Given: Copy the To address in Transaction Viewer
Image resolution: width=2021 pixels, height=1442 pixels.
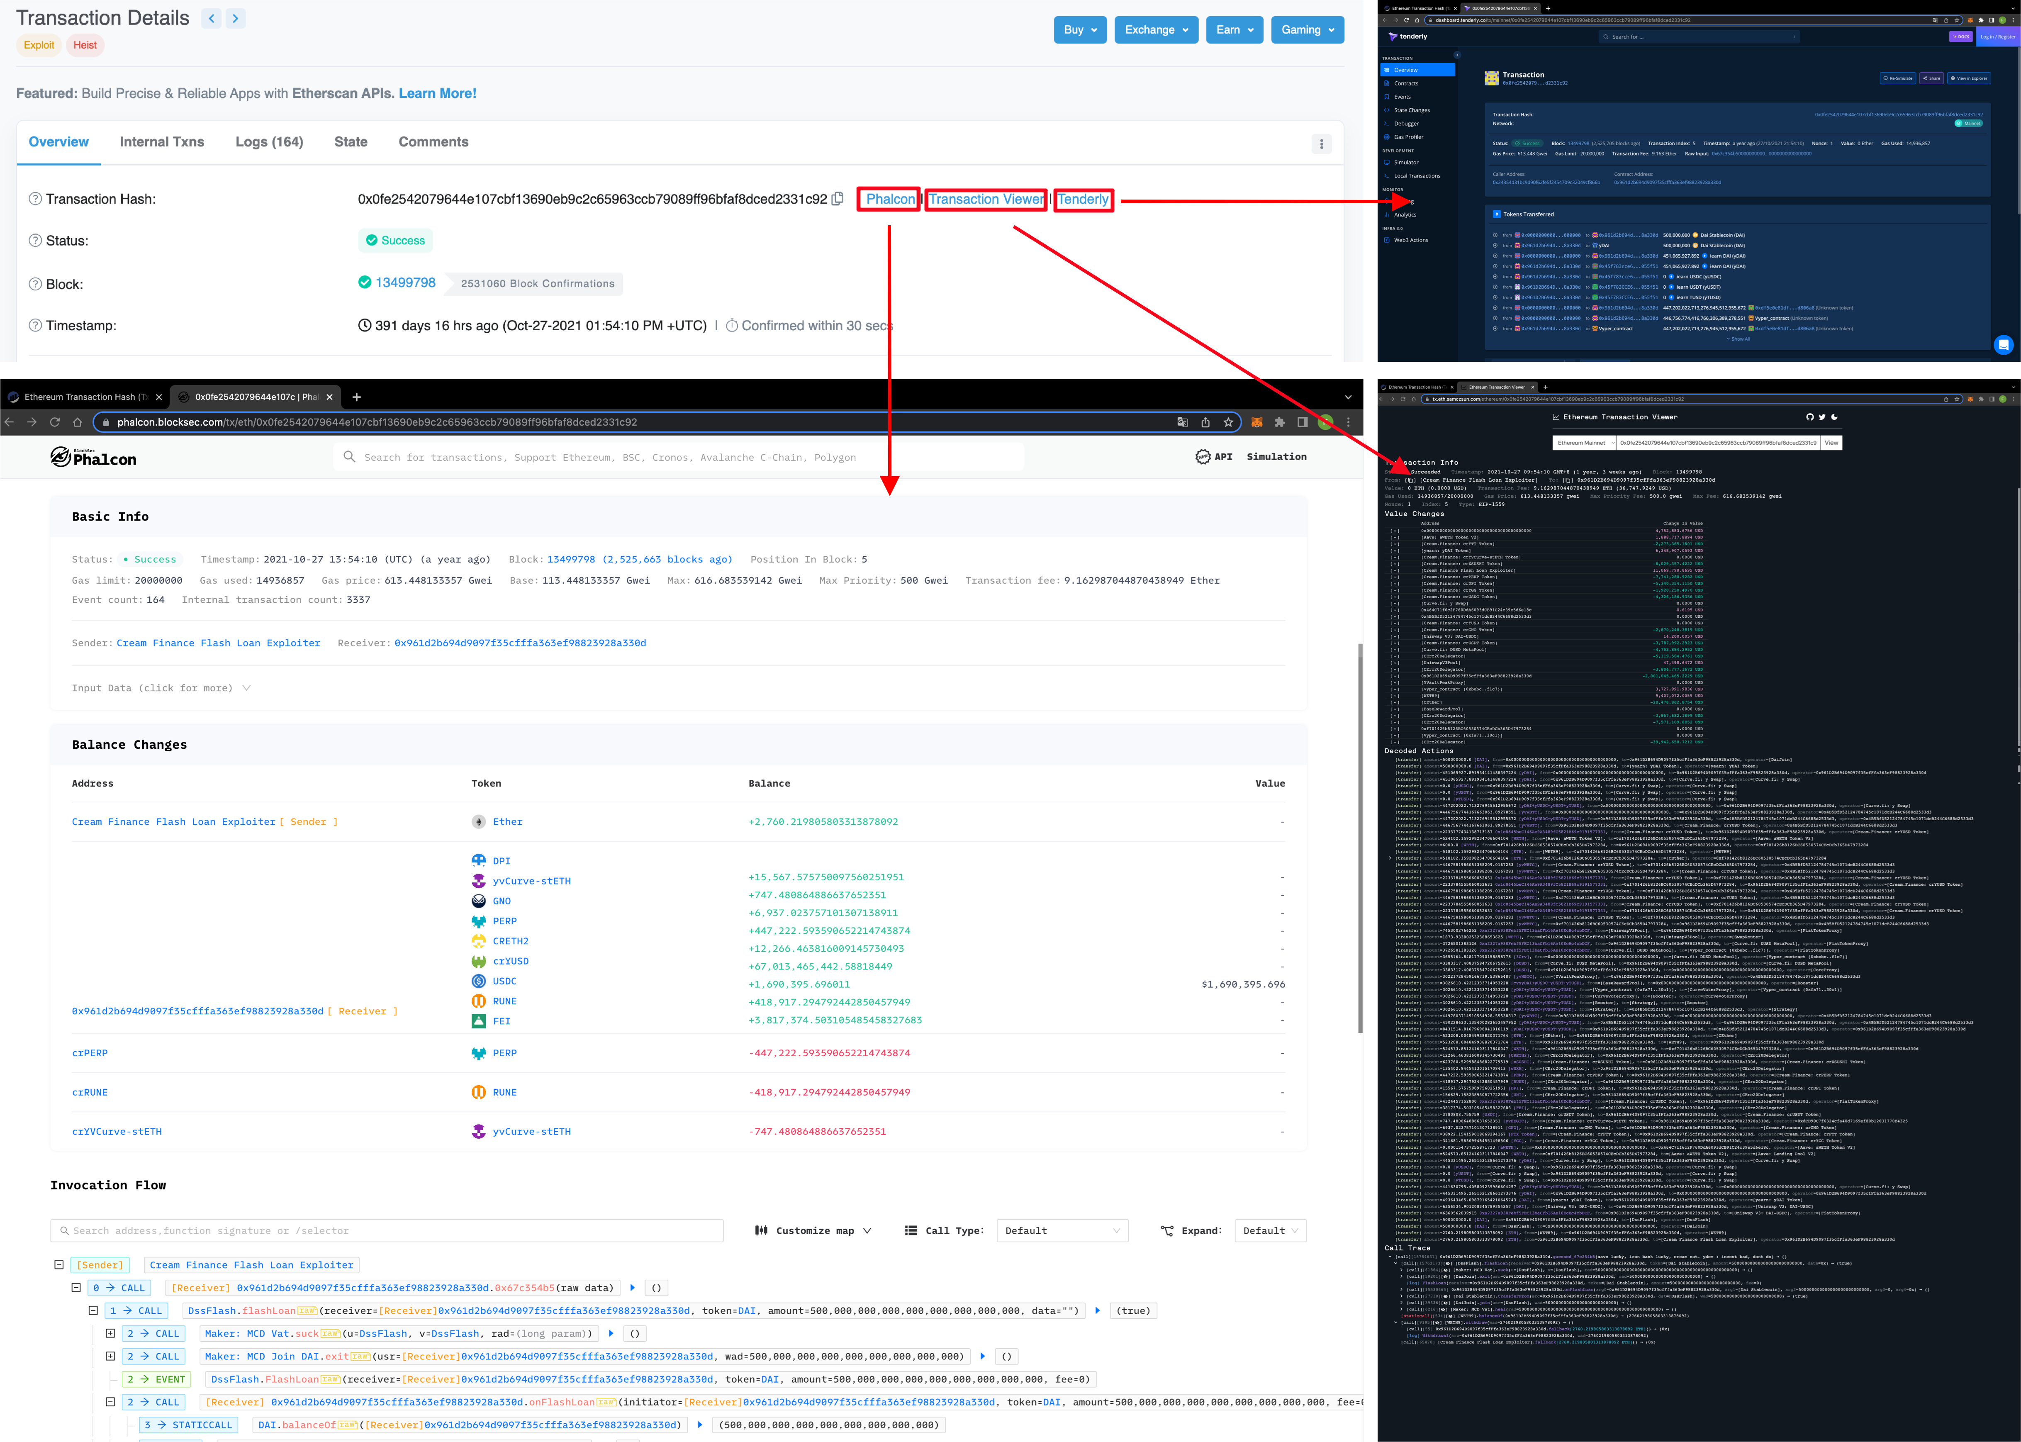Looking at the screenshot, I should point(1567,480).
